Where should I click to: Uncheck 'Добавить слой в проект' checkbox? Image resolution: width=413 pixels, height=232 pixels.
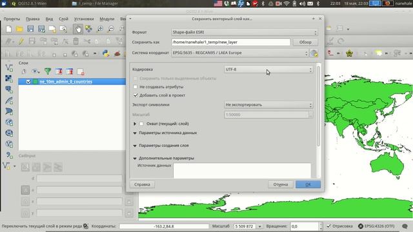click(136, 95)
